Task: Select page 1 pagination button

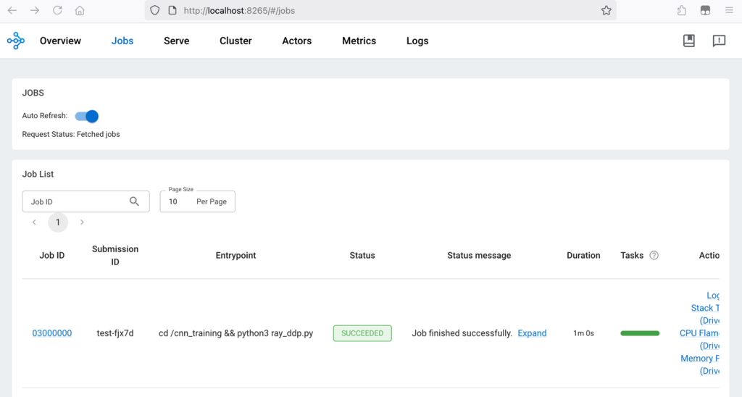Action: 58,222
